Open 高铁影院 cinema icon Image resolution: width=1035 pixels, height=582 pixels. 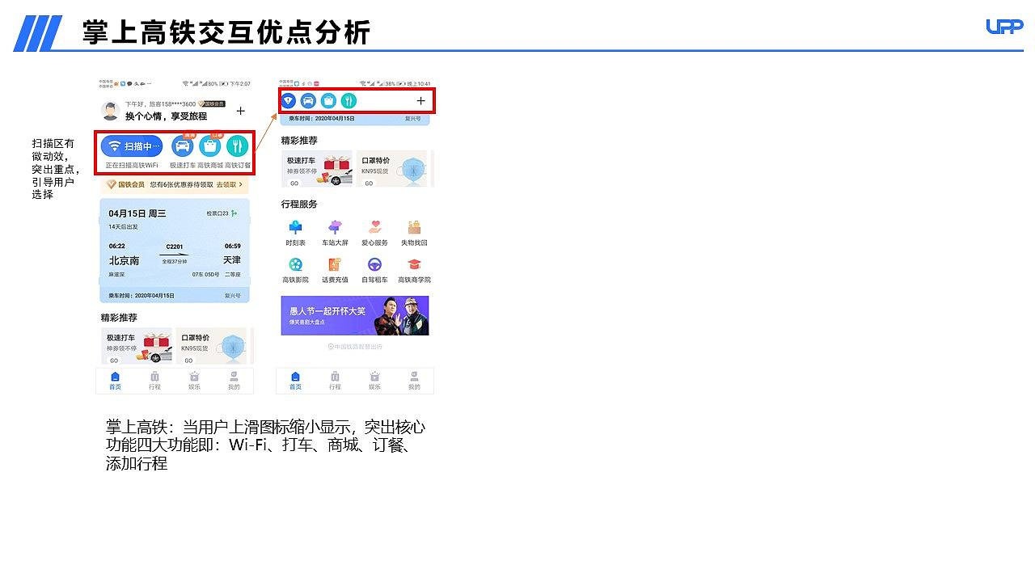point(295,270)
